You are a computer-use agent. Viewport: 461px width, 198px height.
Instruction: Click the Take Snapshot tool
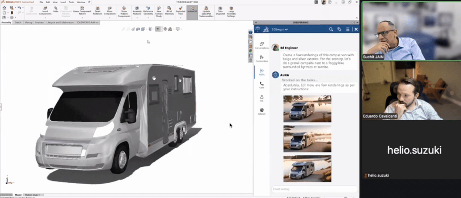point(221,10)
